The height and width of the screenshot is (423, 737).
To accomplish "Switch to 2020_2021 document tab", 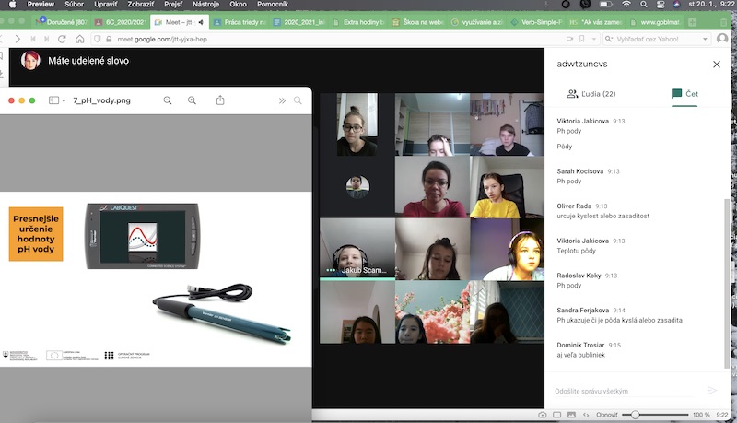I will point(298,22).
